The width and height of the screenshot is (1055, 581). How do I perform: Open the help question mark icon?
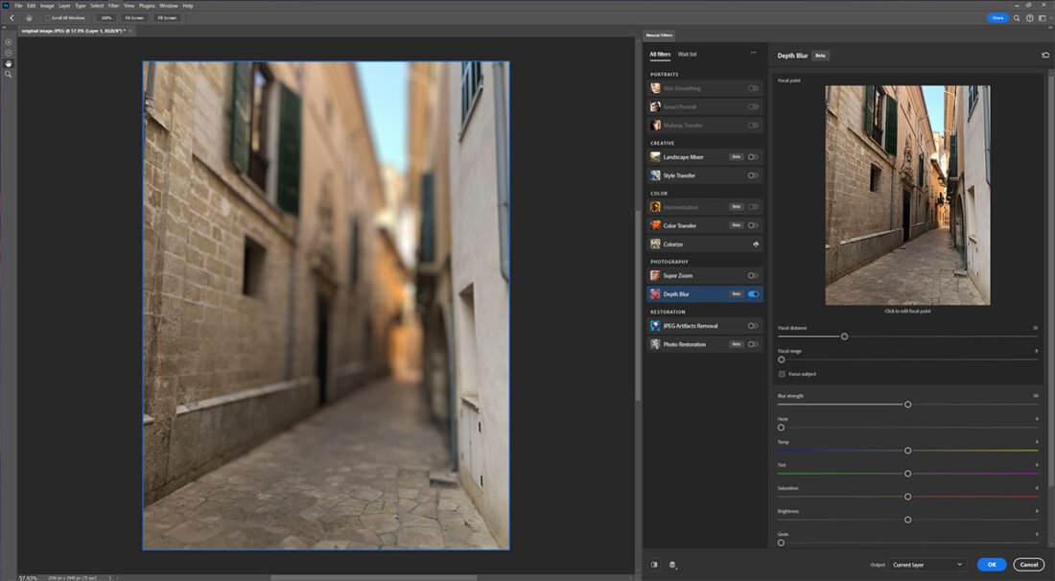pos(1029,18)
